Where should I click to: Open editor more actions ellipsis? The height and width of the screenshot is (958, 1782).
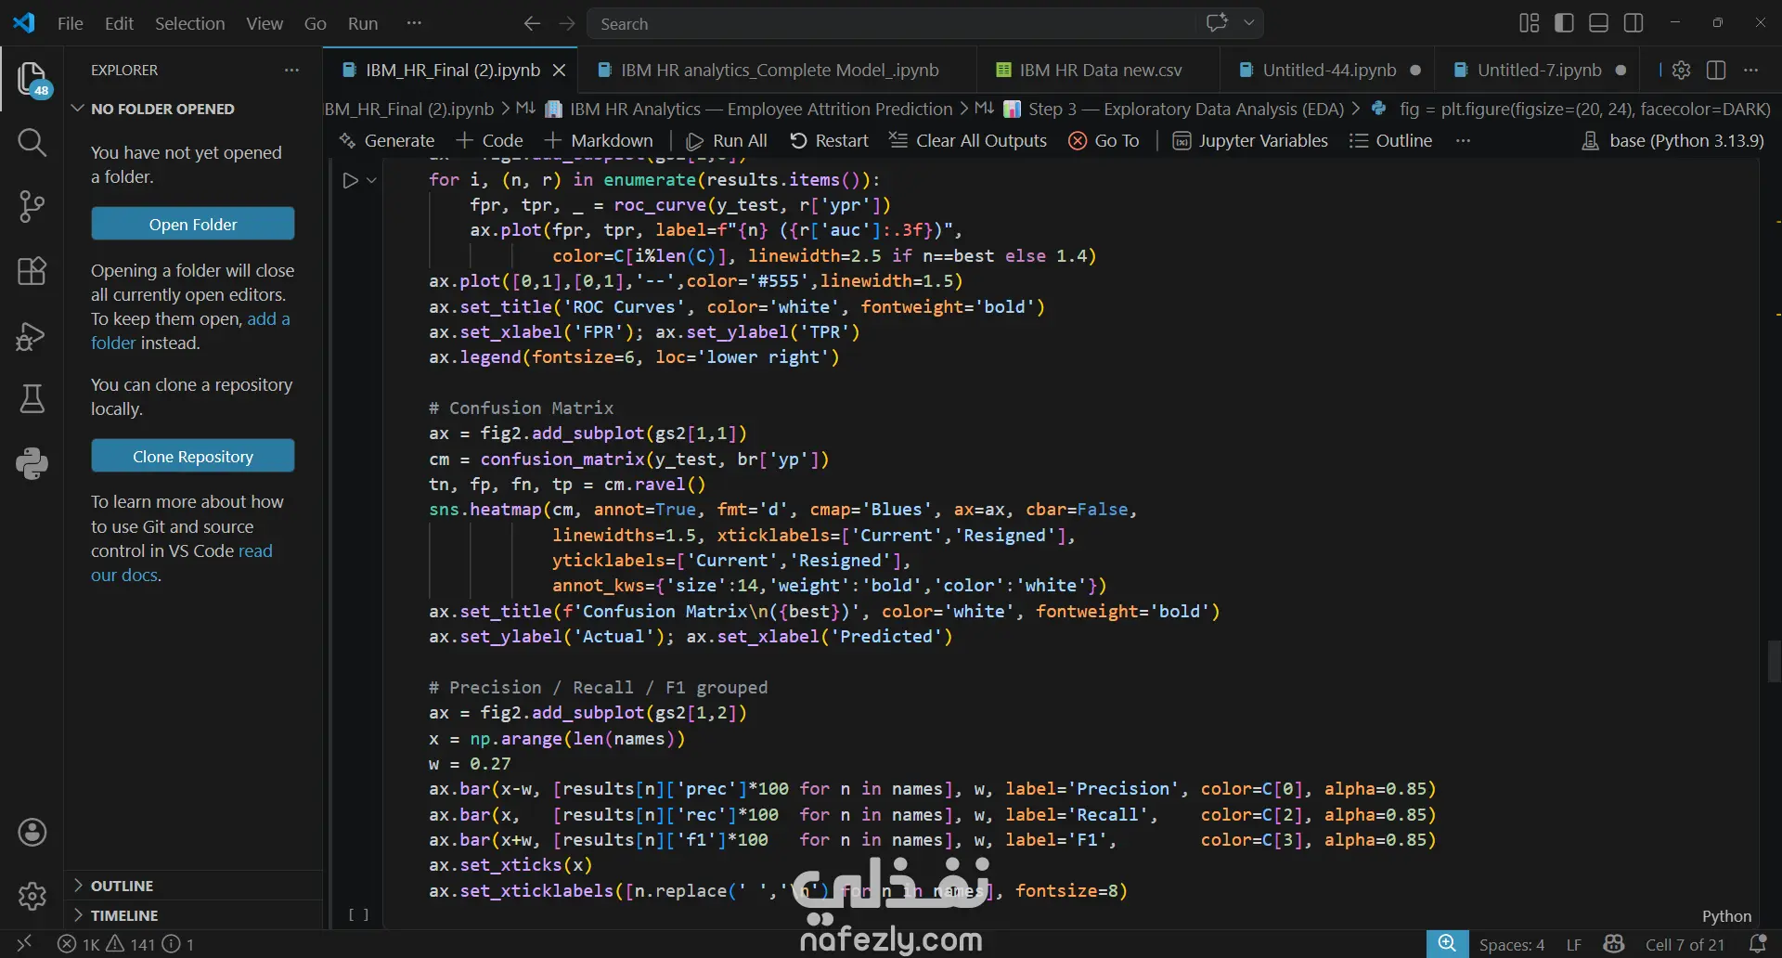1750,70
